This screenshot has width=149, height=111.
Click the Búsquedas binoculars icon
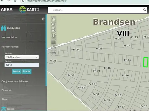coord(4,28)
